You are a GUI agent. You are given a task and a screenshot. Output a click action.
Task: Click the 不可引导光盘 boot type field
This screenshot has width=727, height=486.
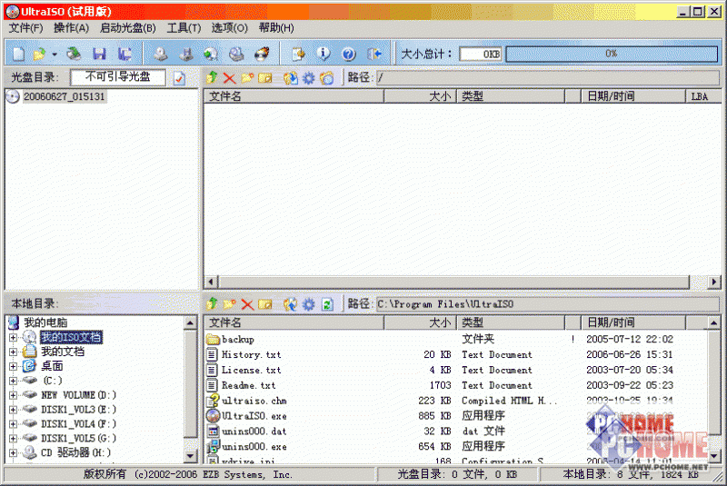tap(118, 77)
